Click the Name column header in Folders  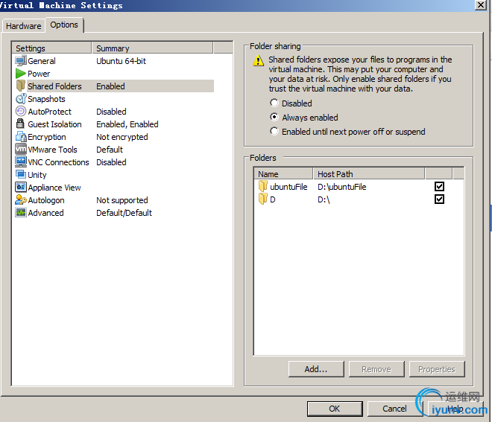283,173
